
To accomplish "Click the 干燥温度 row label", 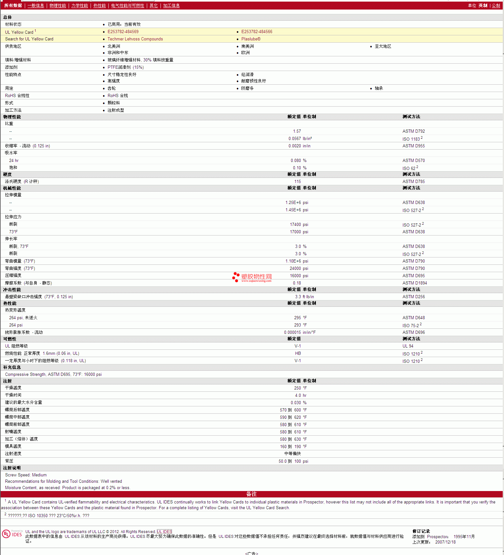I will 13,388.
